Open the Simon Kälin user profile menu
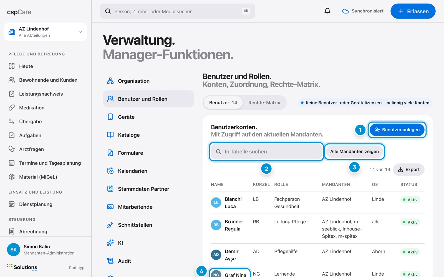Viewport: 444px width, 277px height. (46, 250)
